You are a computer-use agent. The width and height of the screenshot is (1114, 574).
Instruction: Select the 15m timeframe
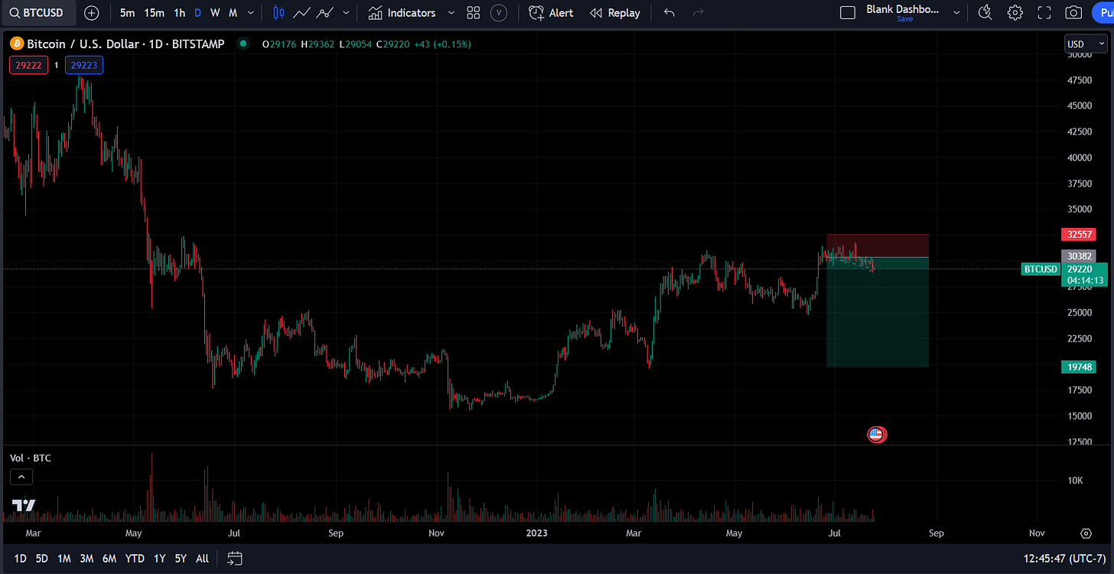(154, 13)
